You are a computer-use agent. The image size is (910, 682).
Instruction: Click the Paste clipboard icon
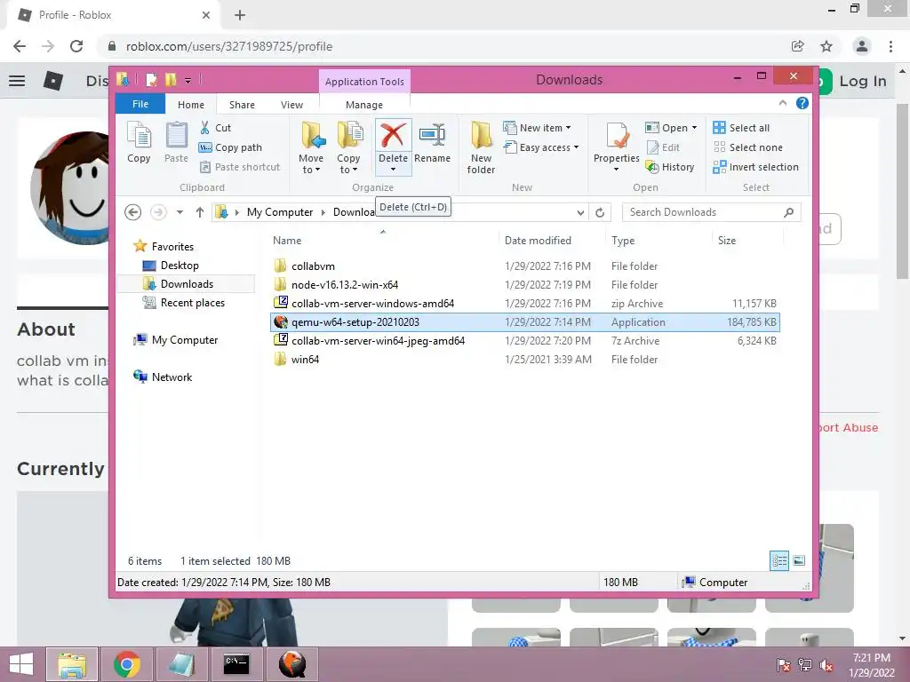click(177, 142)
